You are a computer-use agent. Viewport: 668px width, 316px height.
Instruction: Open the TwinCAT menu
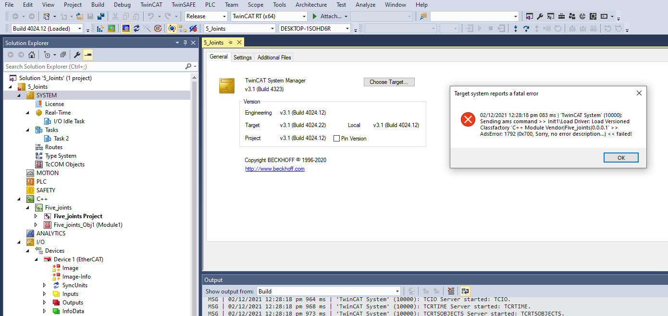[x=151, y=4]
